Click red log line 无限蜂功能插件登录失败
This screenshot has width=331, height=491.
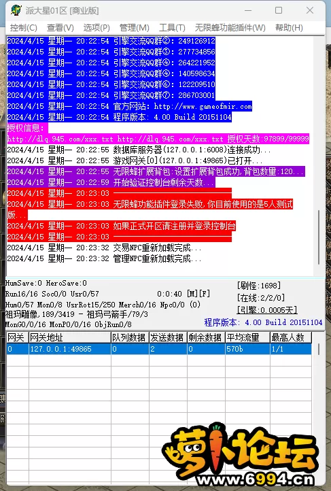(150, 205)
